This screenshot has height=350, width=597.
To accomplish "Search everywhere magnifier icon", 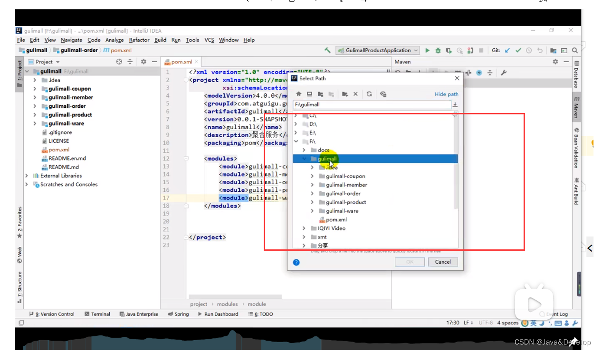I will pos(575,50).
